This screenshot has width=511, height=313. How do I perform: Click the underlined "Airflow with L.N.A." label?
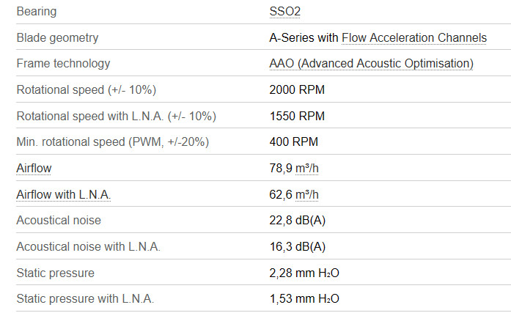point(64,194)
